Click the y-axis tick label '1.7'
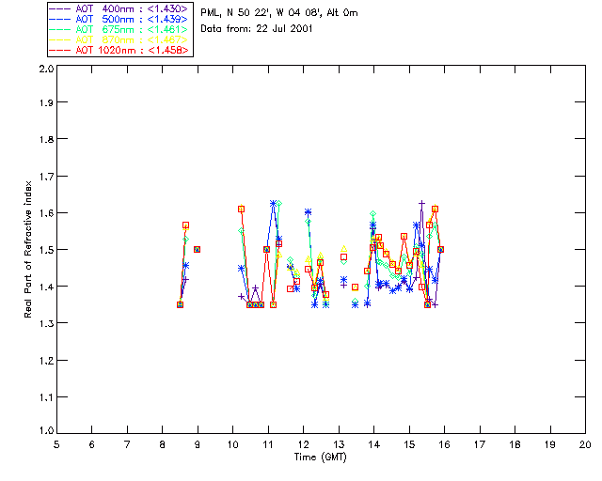The width and height of the screenshot is (602, 481). click(46, 177)
